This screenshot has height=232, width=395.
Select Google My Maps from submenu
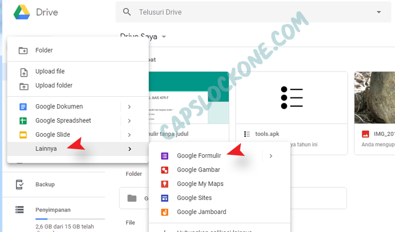pyautogui.click(x=220, y=184)
